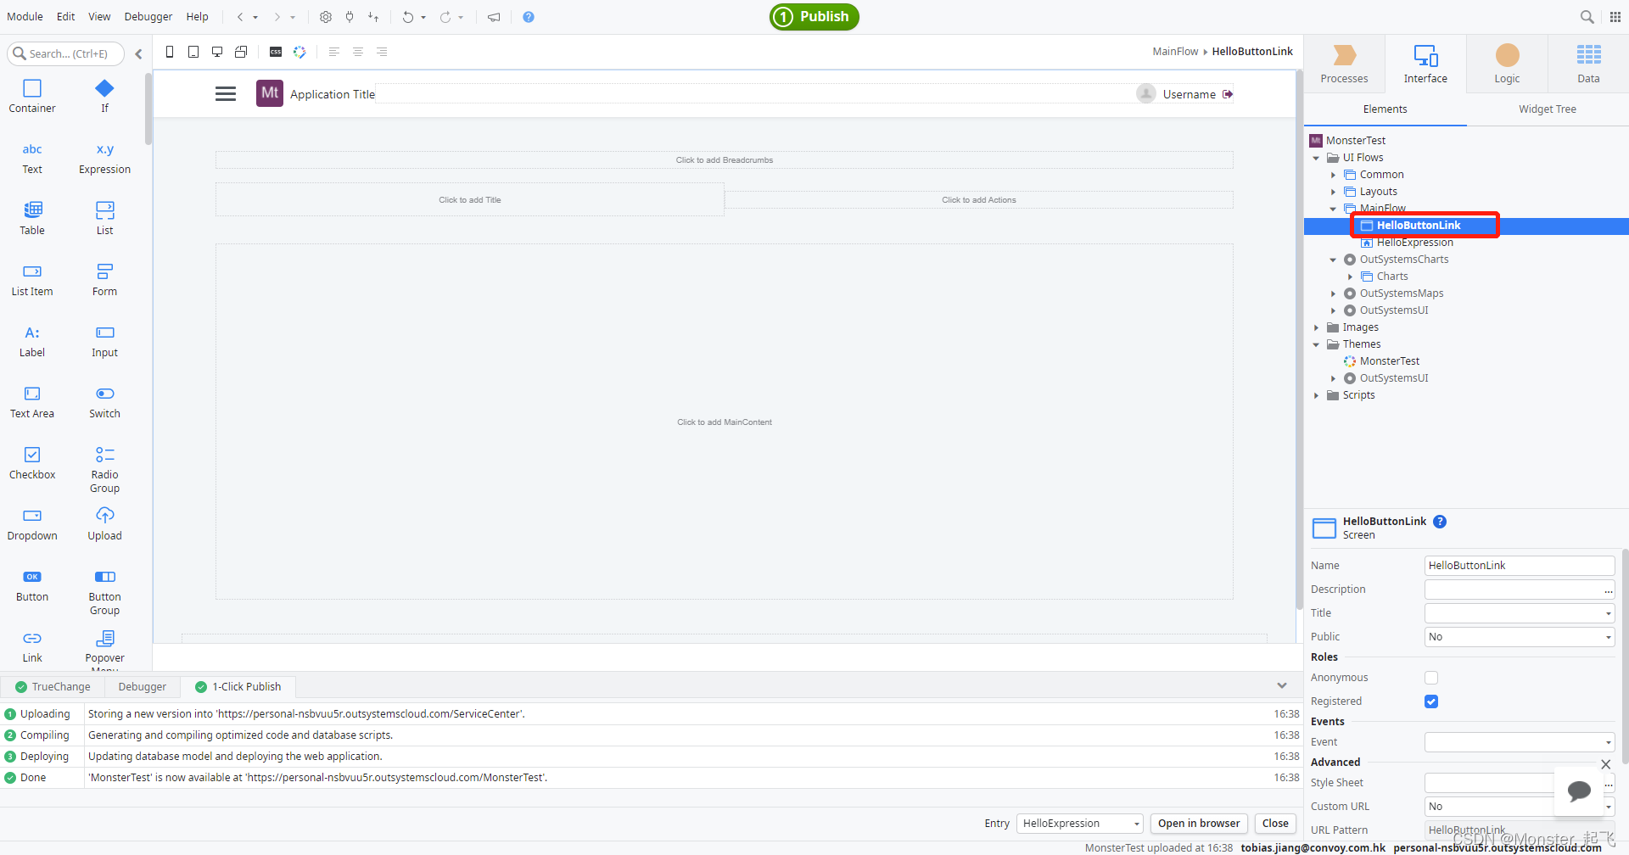Select the Container widget
1629x855 pixels.
point(32,96)
